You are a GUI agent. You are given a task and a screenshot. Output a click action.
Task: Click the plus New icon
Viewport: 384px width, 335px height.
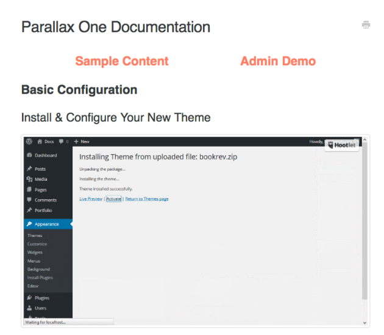click(76, 141)
